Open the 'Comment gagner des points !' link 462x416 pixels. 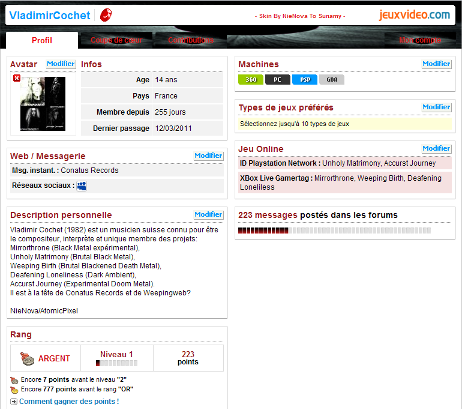click(69, 402)
